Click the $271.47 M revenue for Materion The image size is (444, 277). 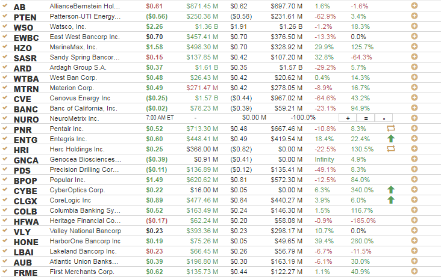[202, 88]
